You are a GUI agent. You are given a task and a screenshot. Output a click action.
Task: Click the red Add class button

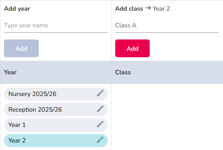pos(132,48)
